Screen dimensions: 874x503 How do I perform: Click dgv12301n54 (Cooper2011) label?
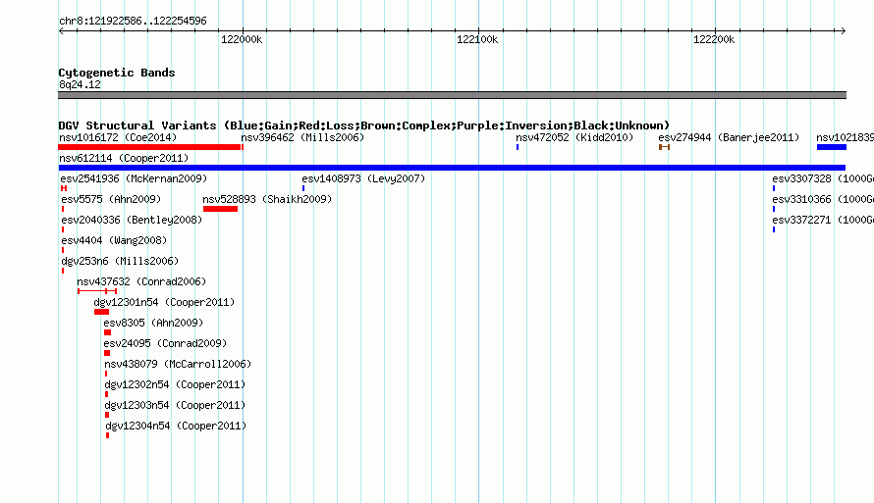coord(164,302)
